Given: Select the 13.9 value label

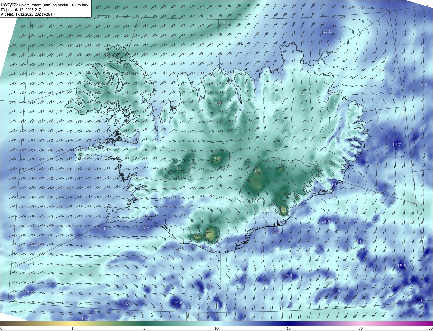Looking at the screenshot, I should pos(126,303).
